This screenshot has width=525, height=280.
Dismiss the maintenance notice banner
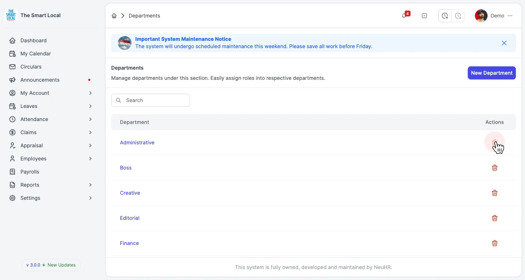504,43
